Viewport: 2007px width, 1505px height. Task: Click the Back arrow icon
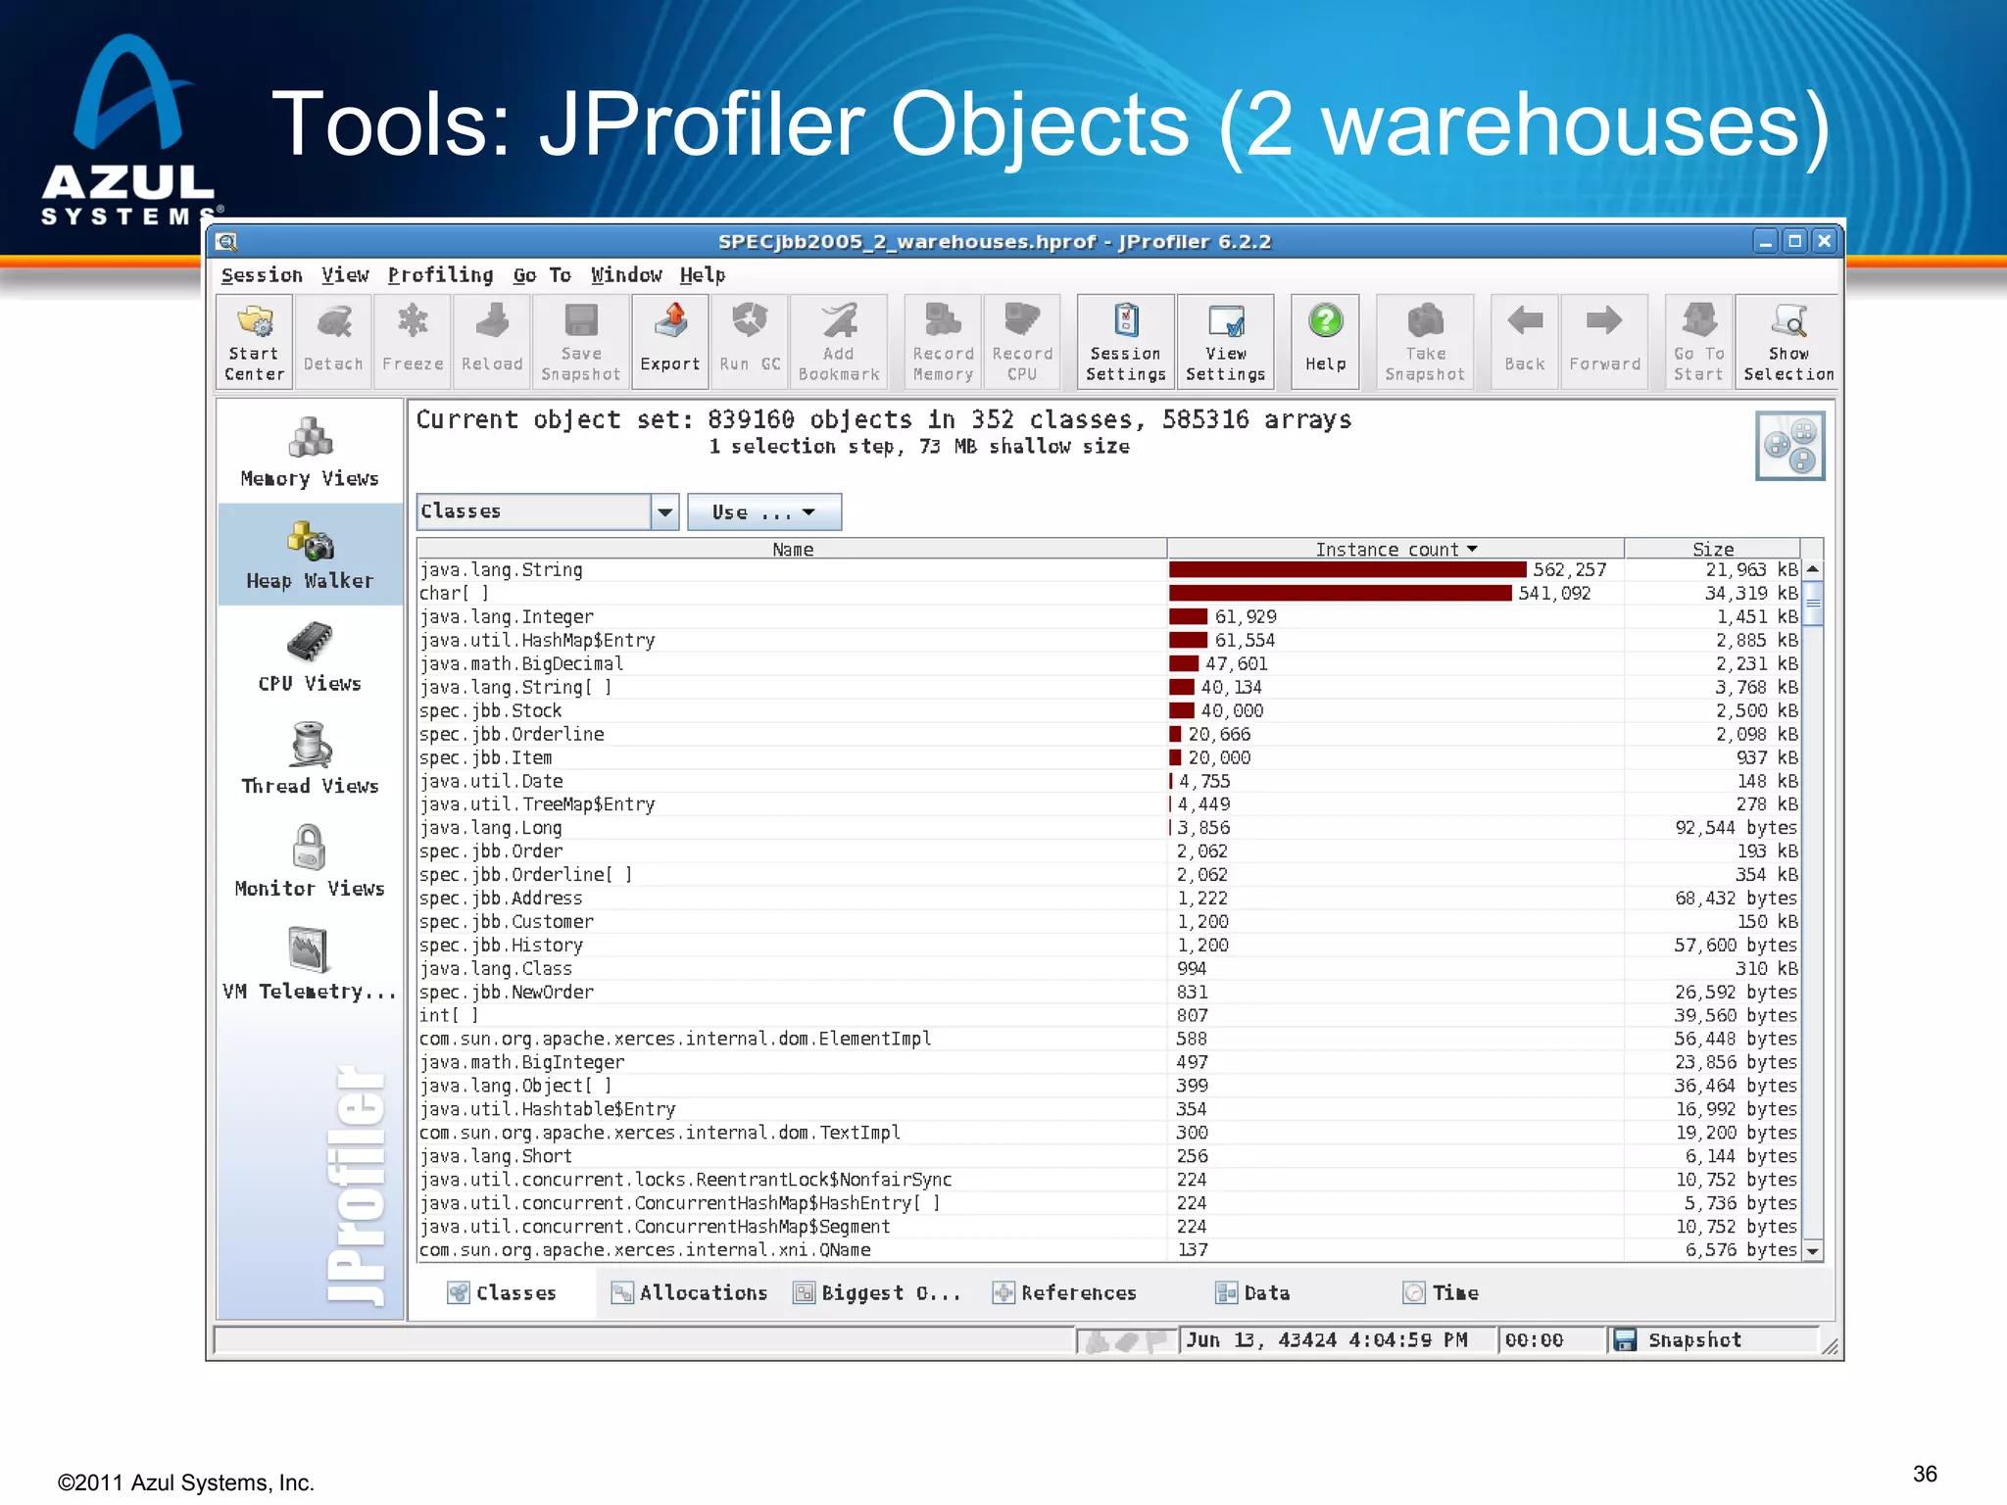point(1525,342)
